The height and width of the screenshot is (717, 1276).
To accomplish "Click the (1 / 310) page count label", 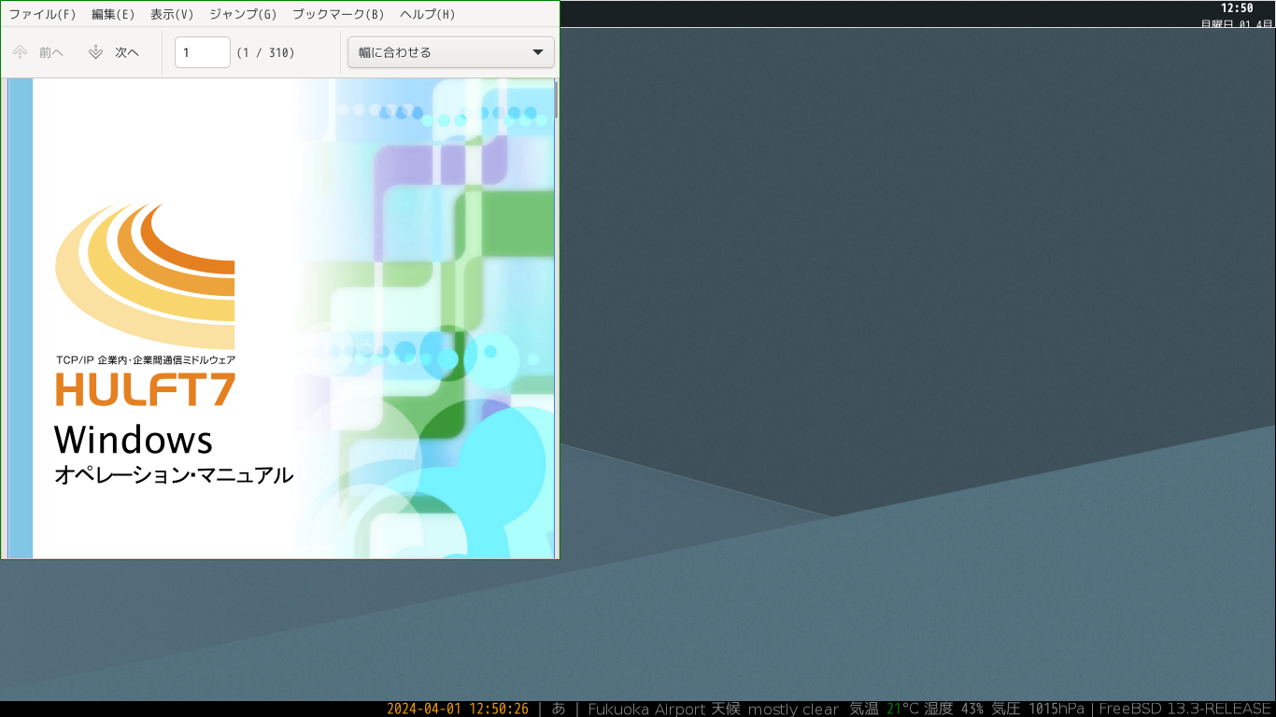I will [x=265, y=53].
